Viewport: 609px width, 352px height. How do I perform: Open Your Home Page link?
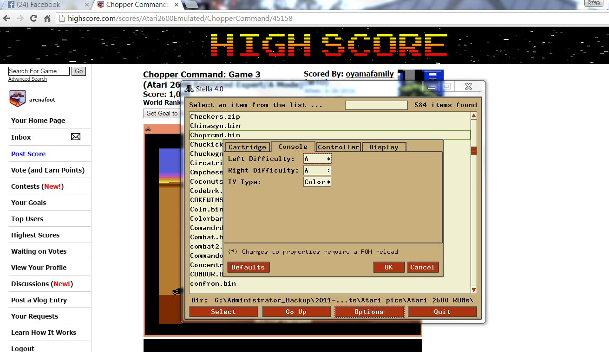pyautogui.click(x=38, y=121)
